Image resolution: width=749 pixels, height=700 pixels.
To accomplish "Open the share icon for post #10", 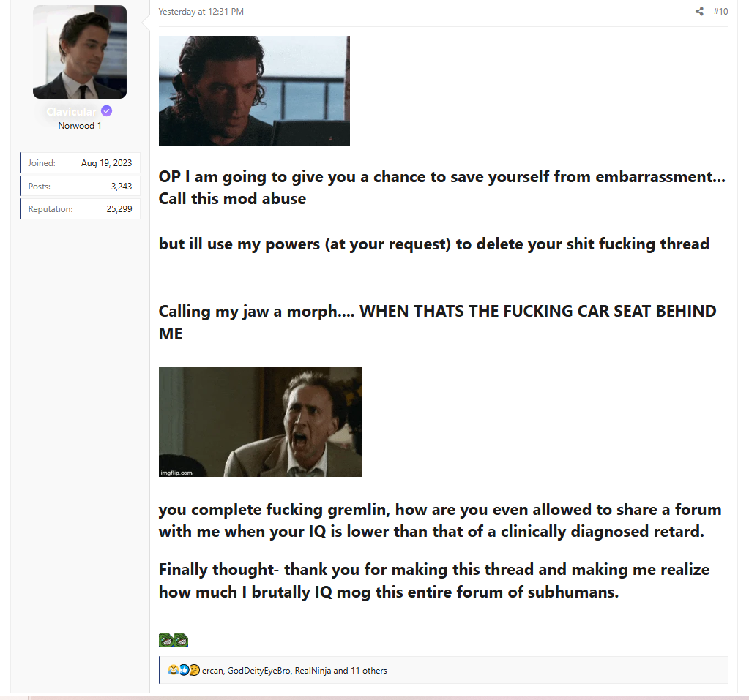I will pos(699,12).
